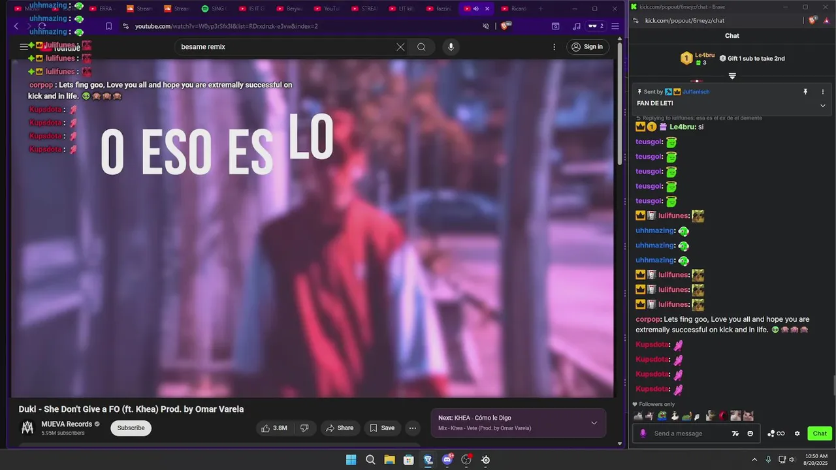Open Discord from the taskbar
The width and height of the screenshot is (836, 470).
[x=447, y=460]
